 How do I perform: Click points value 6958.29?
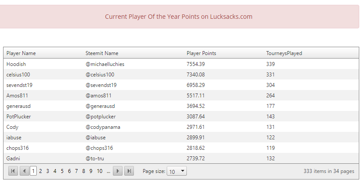(x=196, y=85)
